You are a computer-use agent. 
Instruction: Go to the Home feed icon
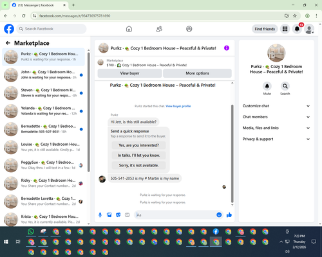(129, 29)
